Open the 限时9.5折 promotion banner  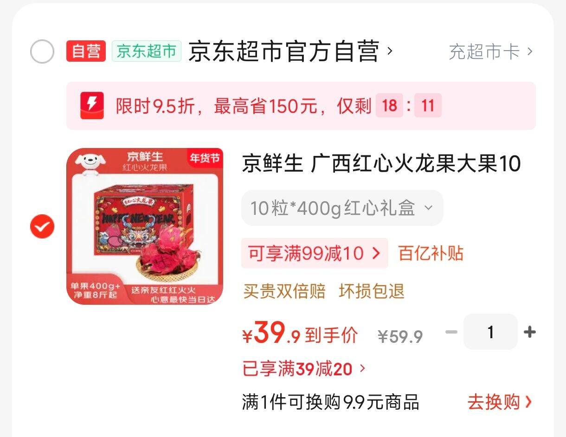point(301,106)
